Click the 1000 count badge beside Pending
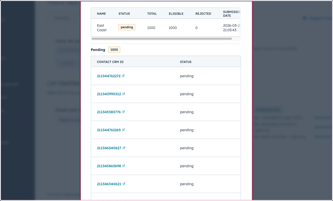The image size is (333, 201). 114,50
